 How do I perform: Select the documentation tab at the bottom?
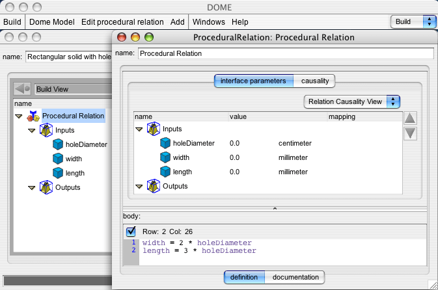pyautogui.click(x=295, y=277)
